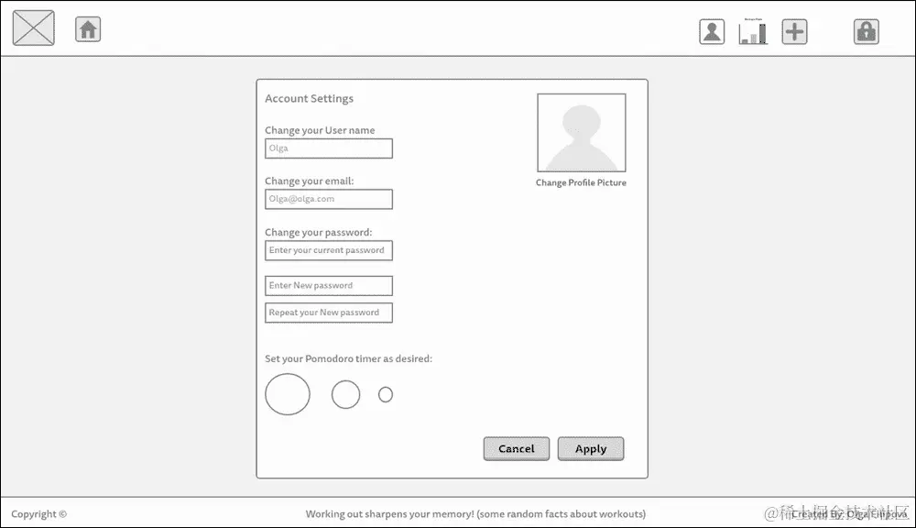This screenshot has height=528, width=916.
Task: Click the Copyright footer text
Action: [39, 514]
